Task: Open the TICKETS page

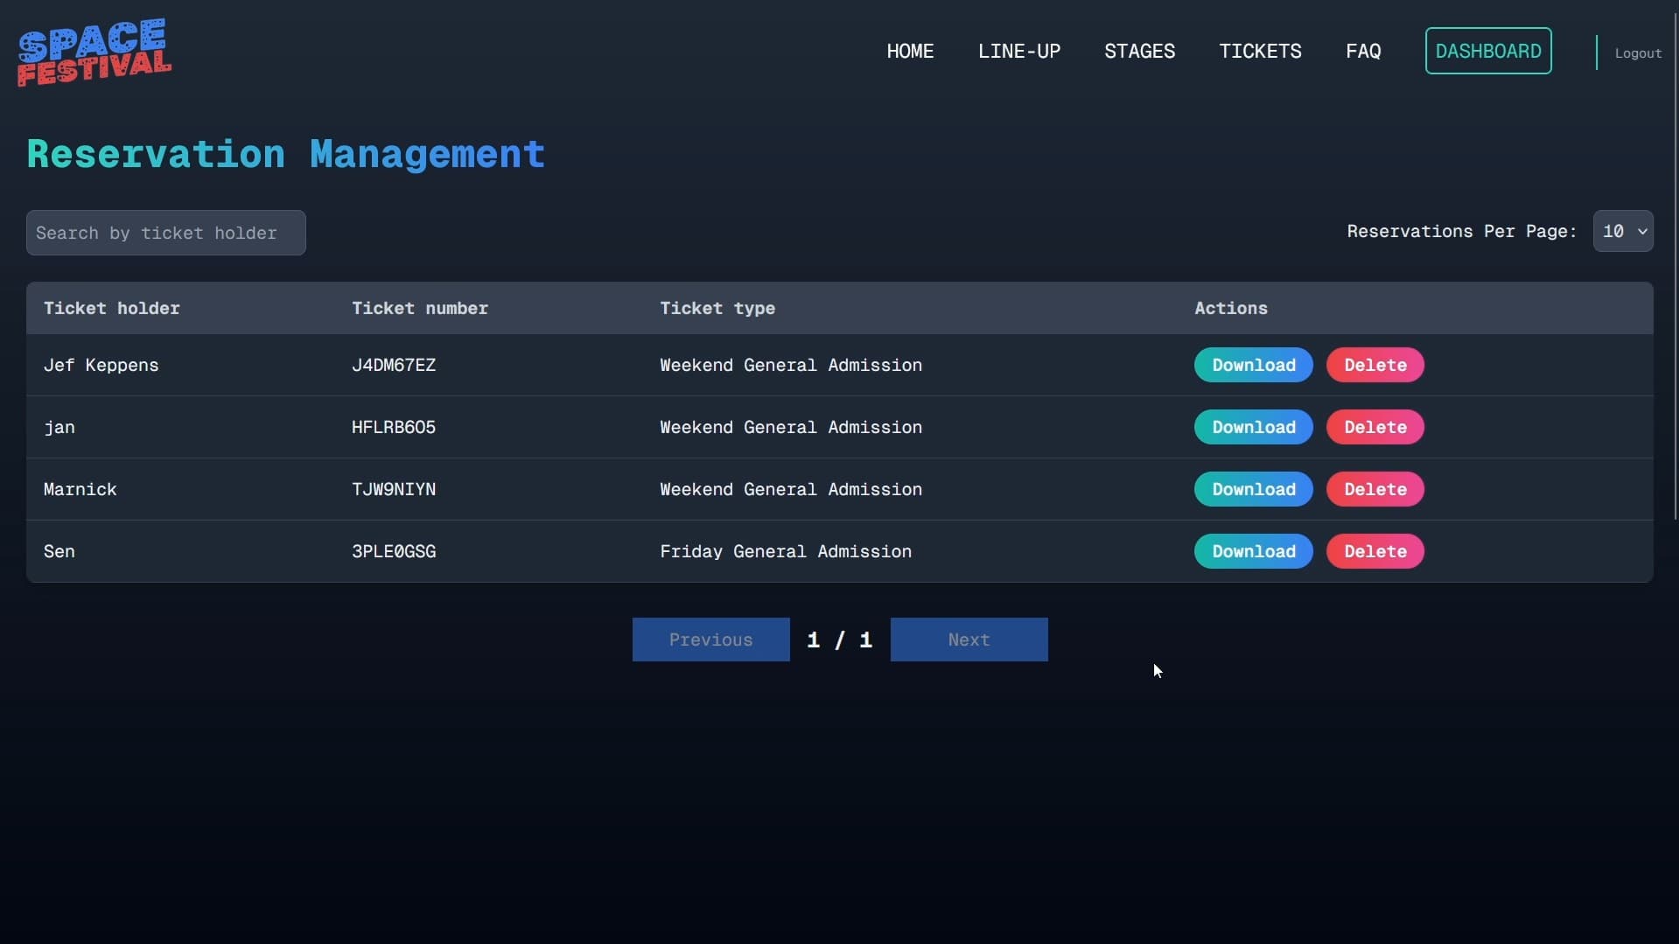Action: pos(1260,52)
